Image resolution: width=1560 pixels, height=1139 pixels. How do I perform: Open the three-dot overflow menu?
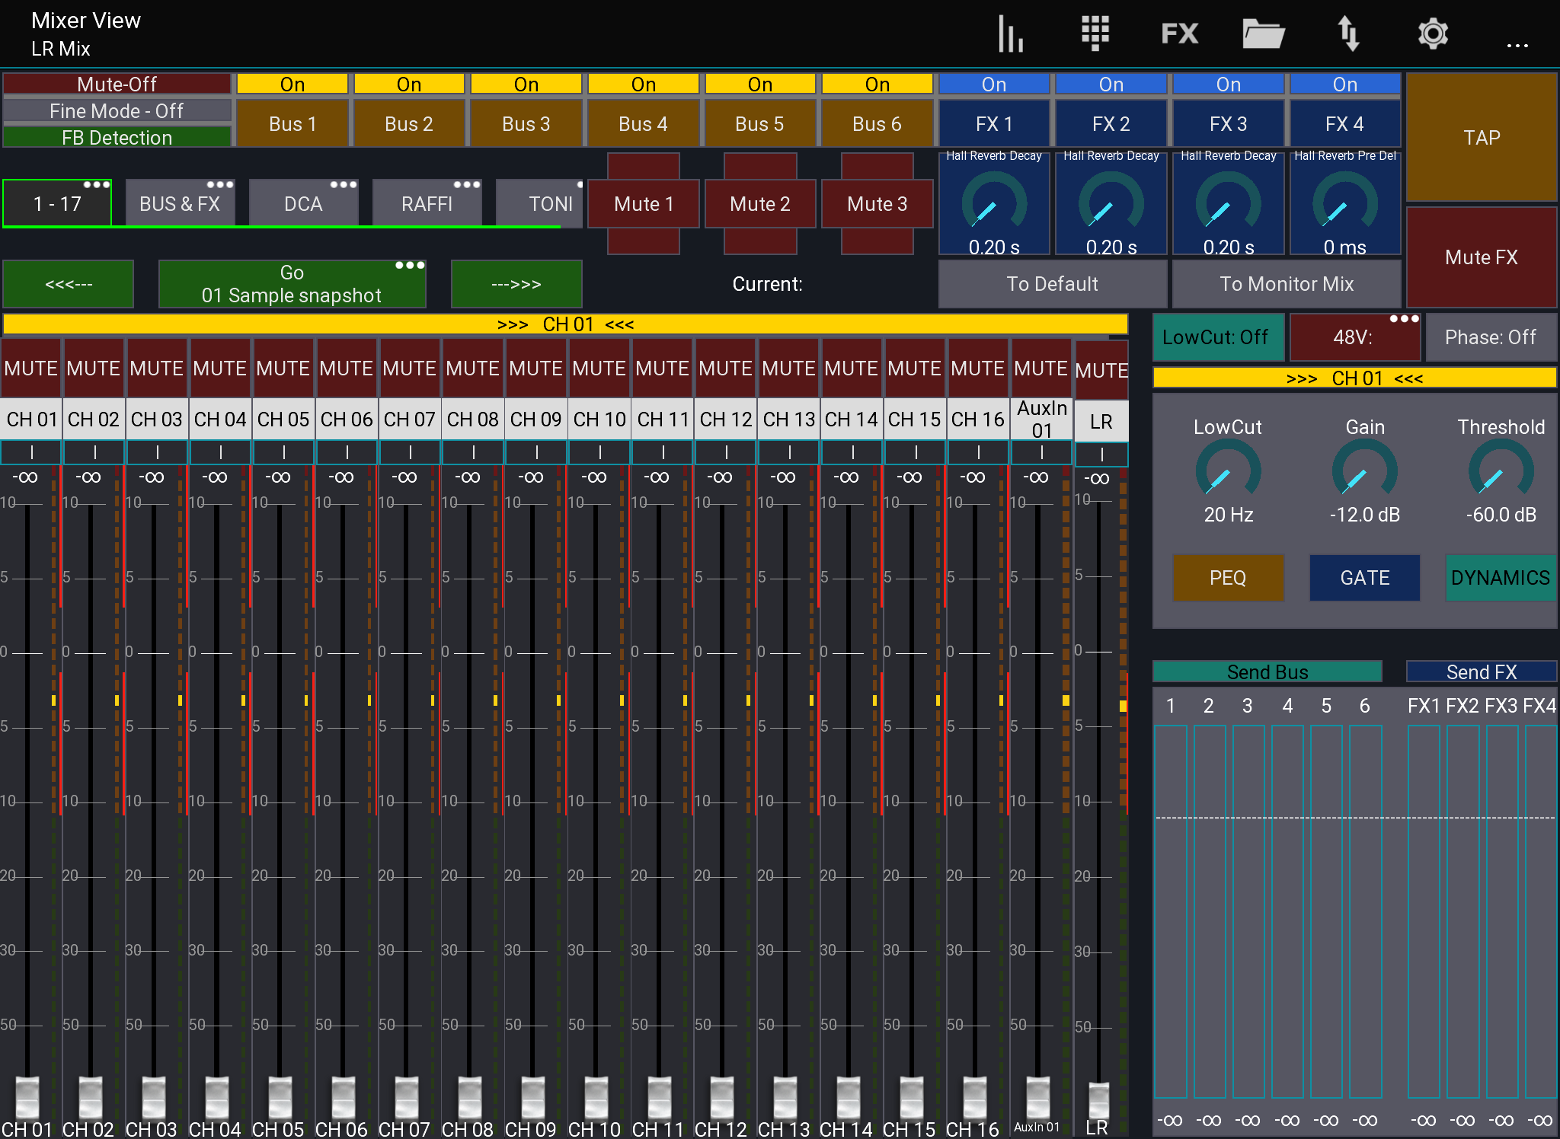[x=1517, y=46]
